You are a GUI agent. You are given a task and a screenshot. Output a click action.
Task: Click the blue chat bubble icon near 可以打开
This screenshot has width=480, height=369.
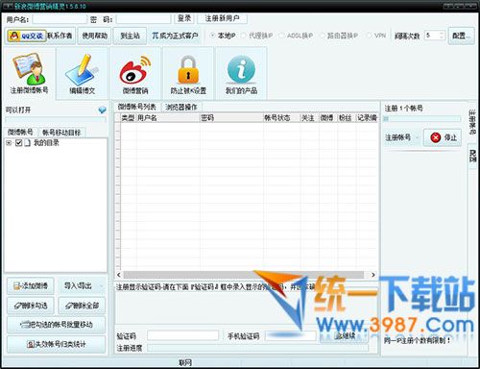coord(102,110)
